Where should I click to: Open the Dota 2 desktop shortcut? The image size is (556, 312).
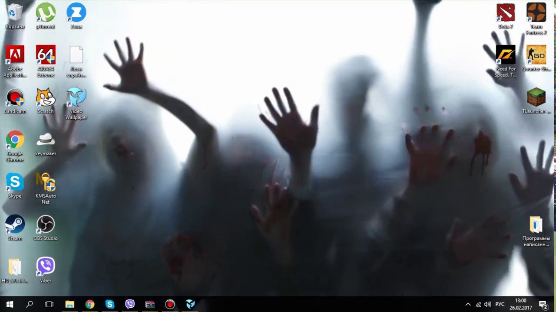tap(506, 13)
